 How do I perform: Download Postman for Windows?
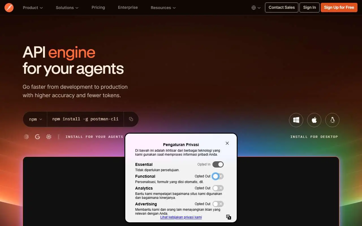(x=296, y=120)
